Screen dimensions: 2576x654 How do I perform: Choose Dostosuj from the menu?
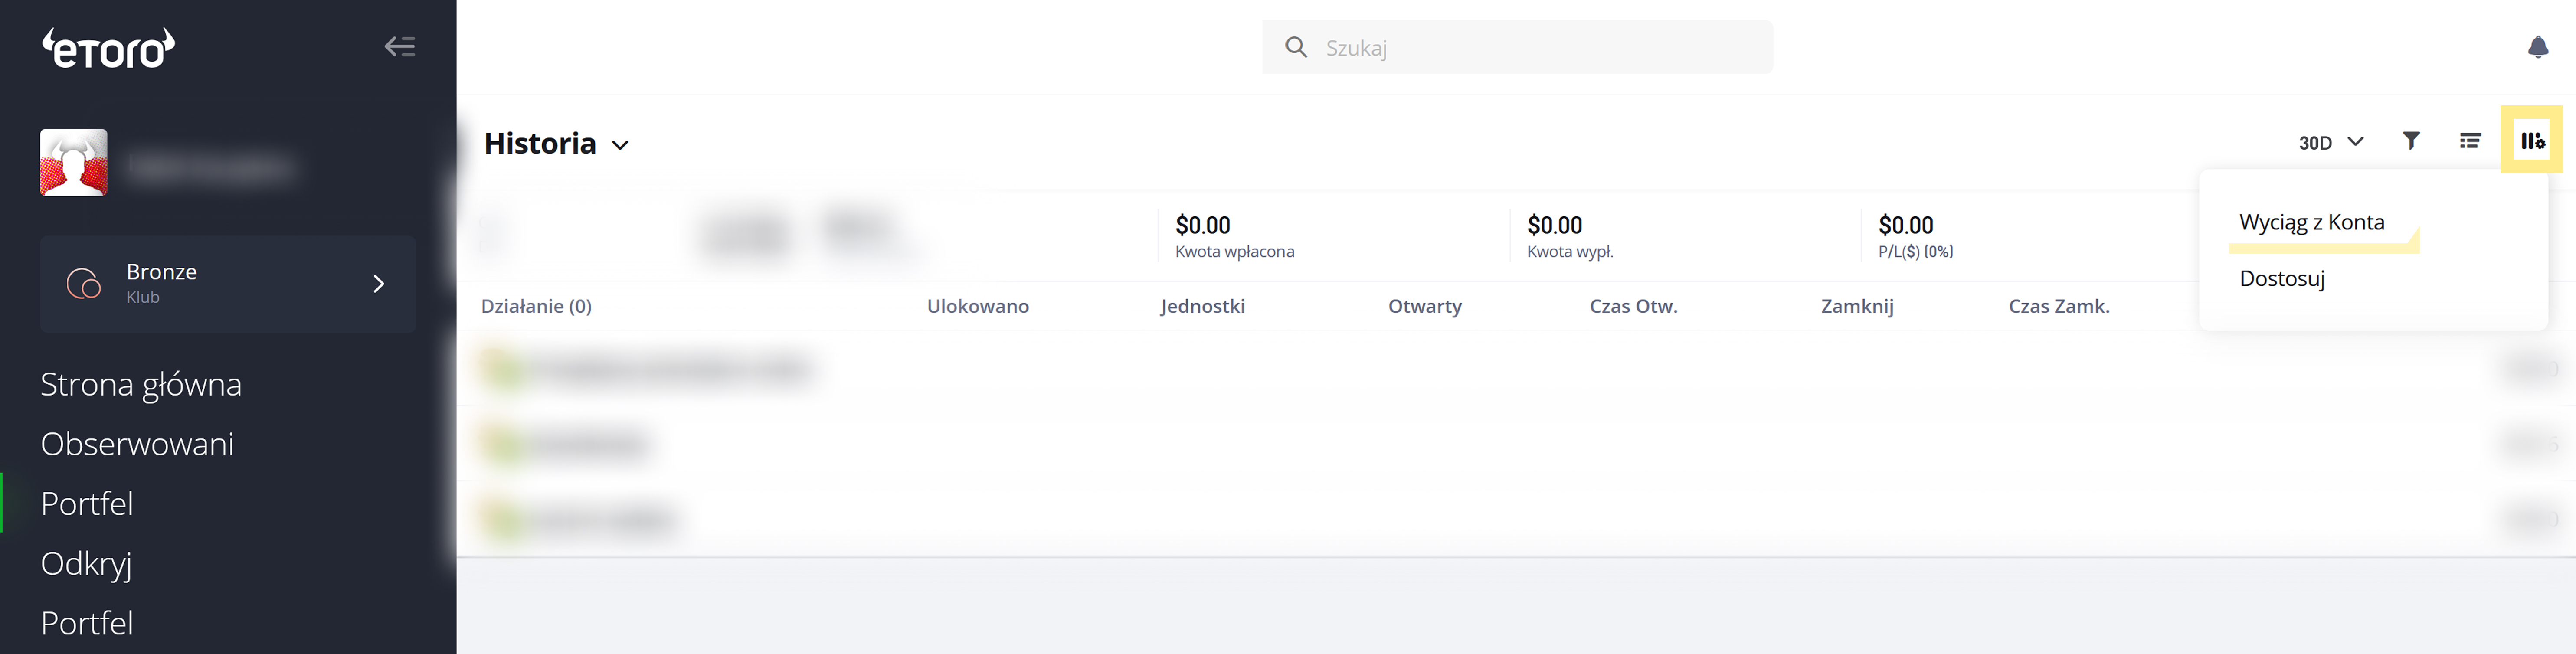2282,278
